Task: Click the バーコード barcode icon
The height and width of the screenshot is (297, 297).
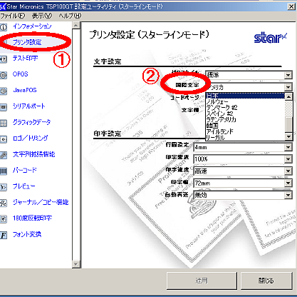Action: 4,171
